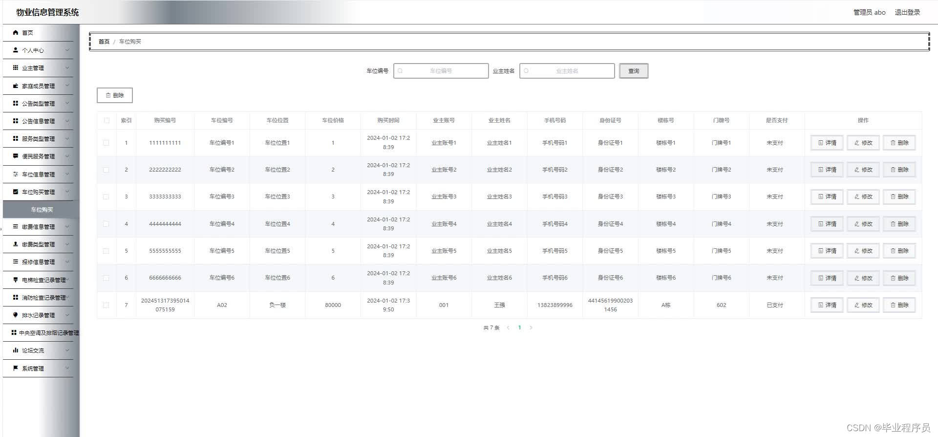Toggle the select-all checkbox in table header
Image resolution: width=938 pixels, height=437 pixels.
click(x=107, y=120)
